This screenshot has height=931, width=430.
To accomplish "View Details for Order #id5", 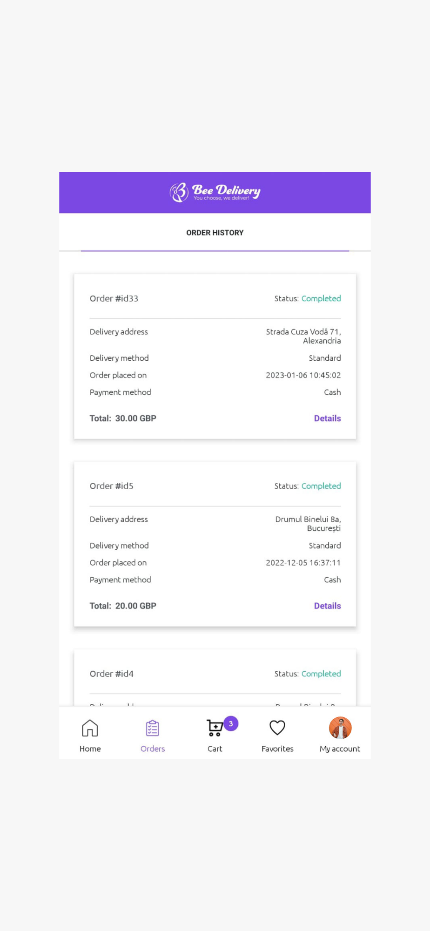I will click(327, 606).
